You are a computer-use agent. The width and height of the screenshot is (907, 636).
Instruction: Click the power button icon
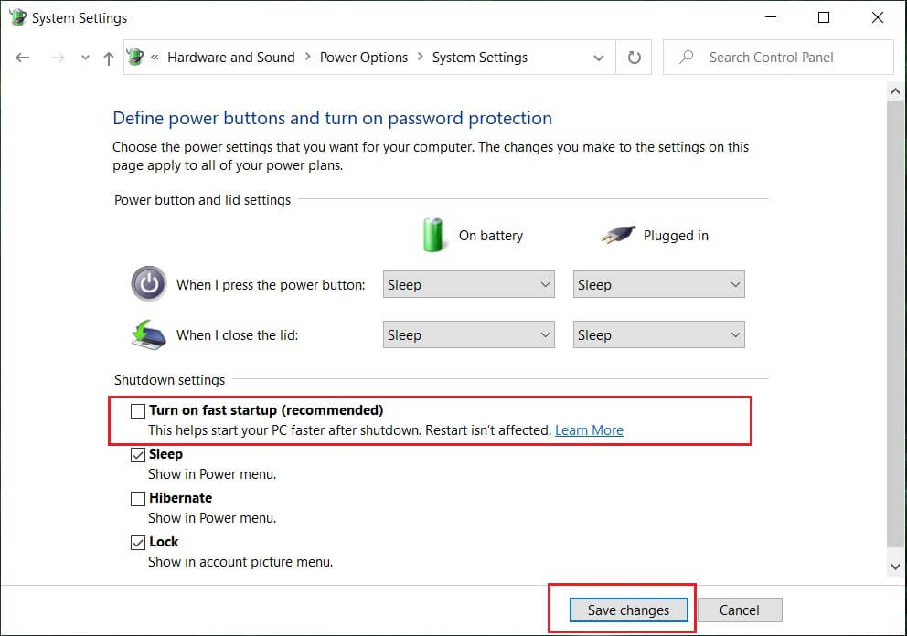pyautogui.click(x=148, y=284)
